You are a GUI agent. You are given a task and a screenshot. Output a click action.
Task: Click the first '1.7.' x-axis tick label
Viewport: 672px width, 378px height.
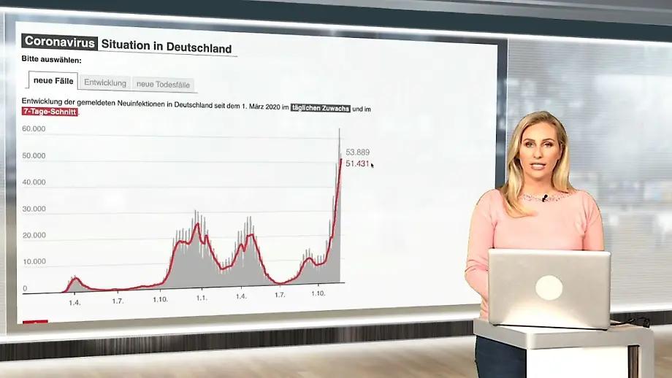(116, 299)
